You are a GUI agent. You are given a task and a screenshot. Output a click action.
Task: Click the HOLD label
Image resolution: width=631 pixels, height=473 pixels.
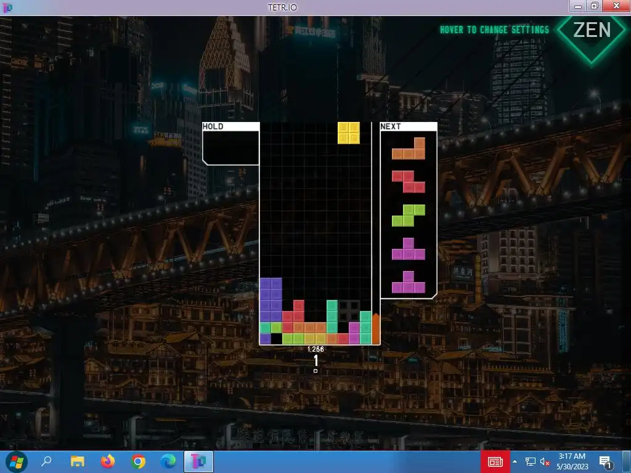(x=213, y=126)
